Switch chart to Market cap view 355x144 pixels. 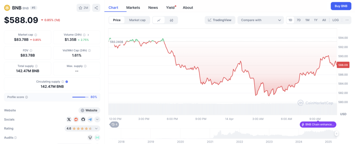137,20
